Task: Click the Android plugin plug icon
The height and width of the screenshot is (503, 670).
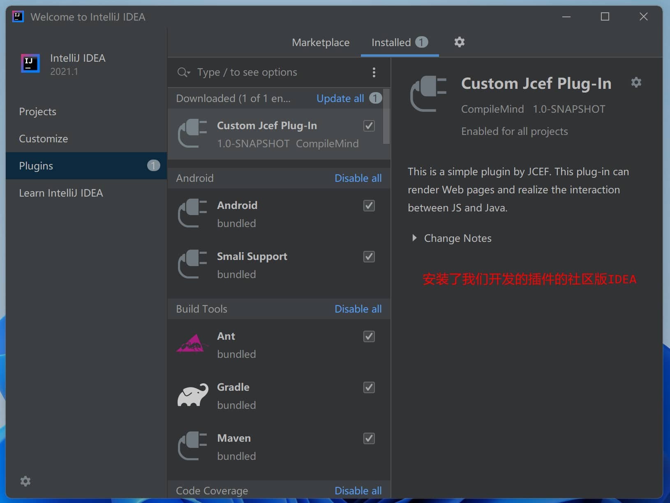Action: [192, 213]
